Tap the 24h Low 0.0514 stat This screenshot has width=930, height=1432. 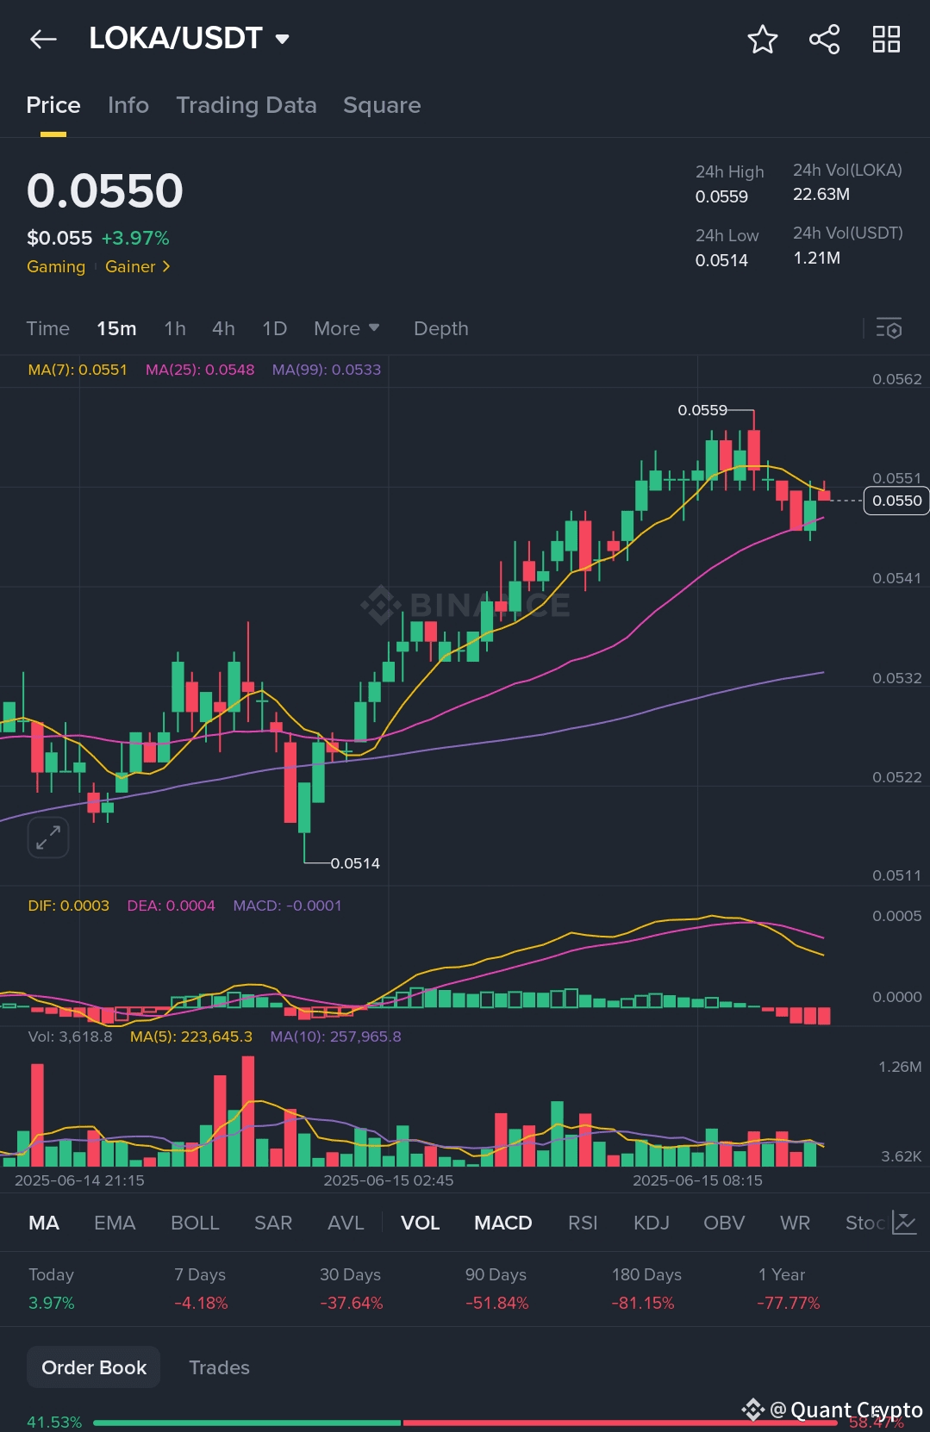click(x=727, y=248)
